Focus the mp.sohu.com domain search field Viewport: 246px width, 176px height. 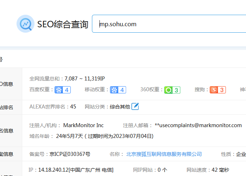(169, 24)
